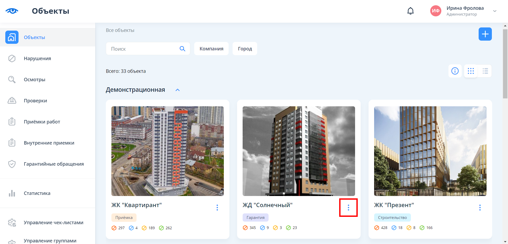Open three-dot menu for ЖК "Презент"
The width and height of the screenshot is (508, 244).
pos(480,208)
